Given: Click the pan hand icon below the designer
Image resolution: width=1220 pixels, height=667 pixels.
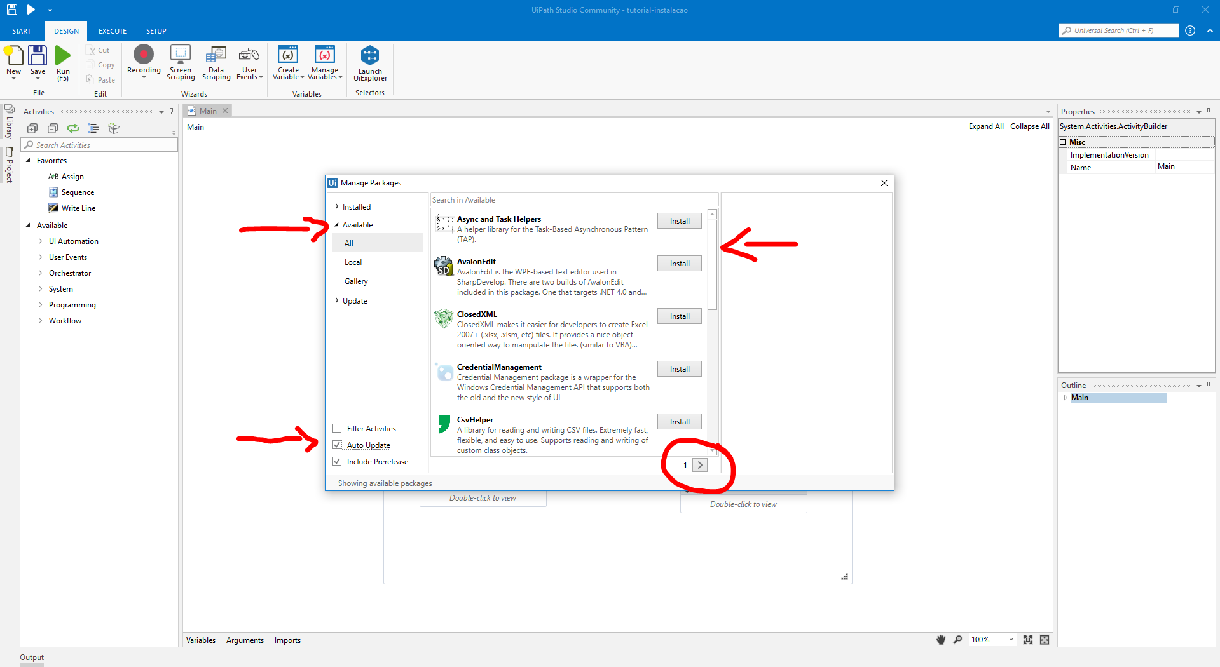Looking at the screenshot, I should tap(941, 640).
